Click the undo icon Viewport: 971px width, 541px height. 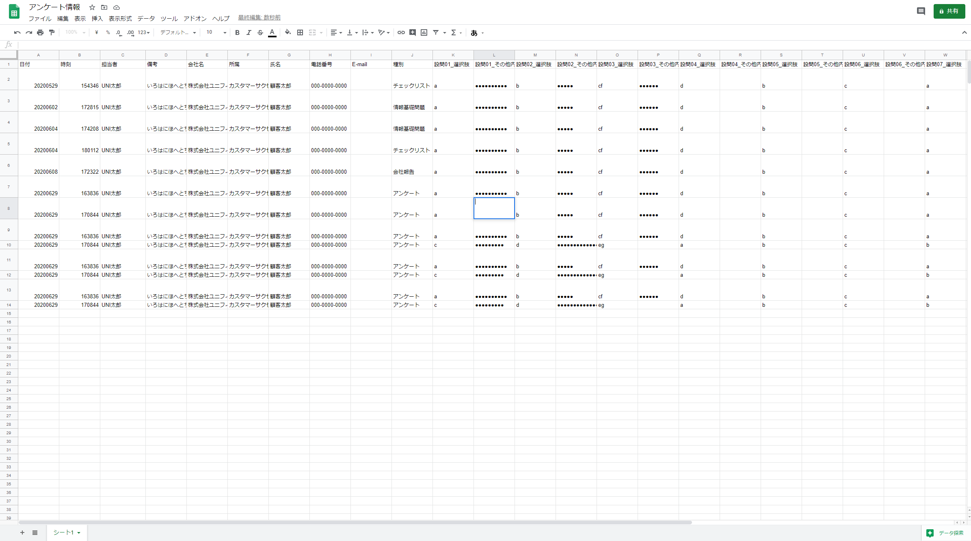tap(17, 32)
